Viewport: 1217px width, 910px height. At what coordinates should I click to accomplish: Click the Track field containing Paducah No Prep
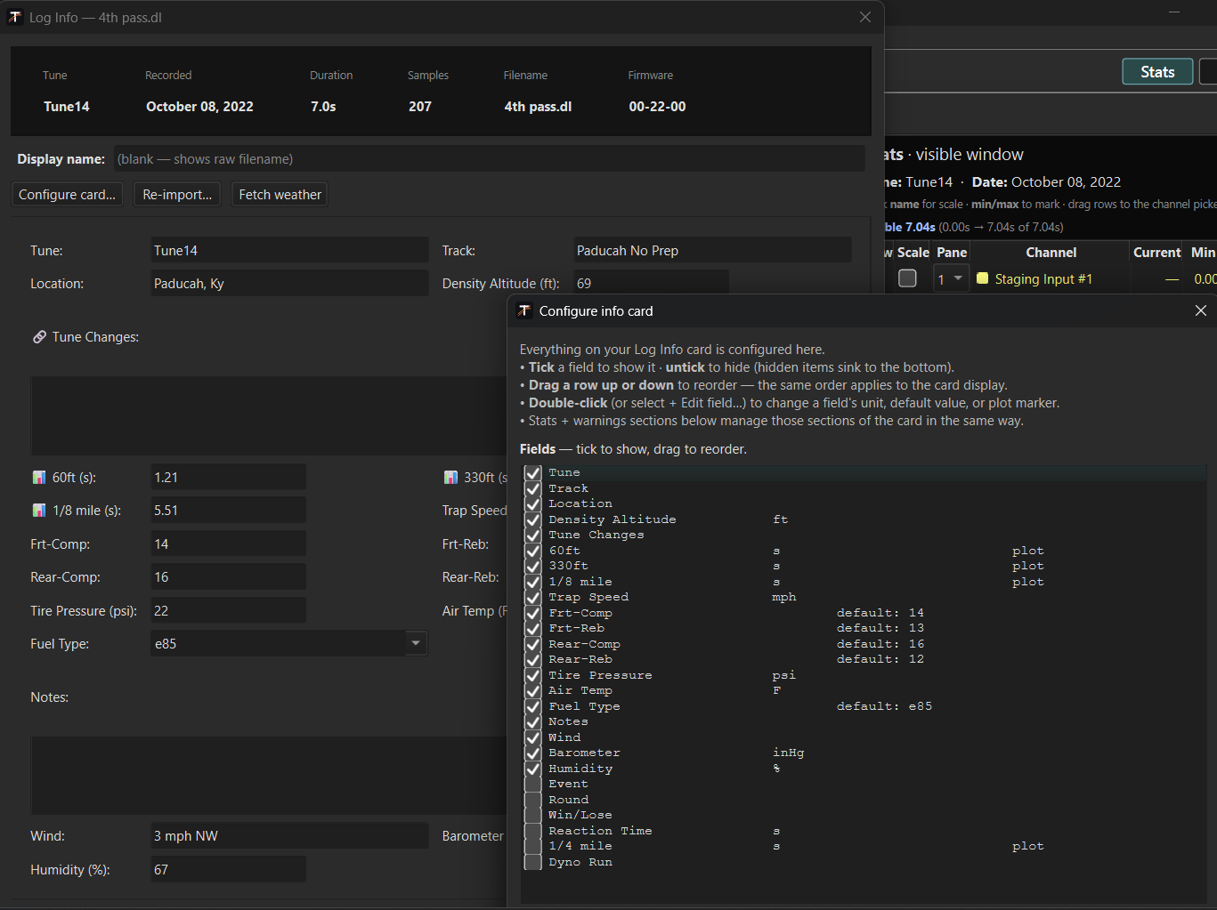pyautogui.click(x=712, y=251)
